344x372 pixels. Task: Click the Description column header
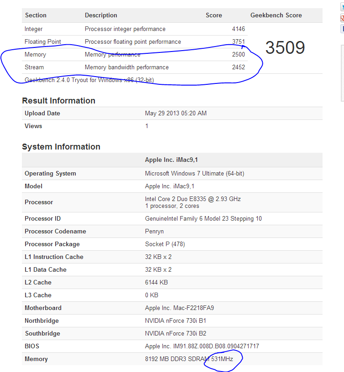coord(101,15)
